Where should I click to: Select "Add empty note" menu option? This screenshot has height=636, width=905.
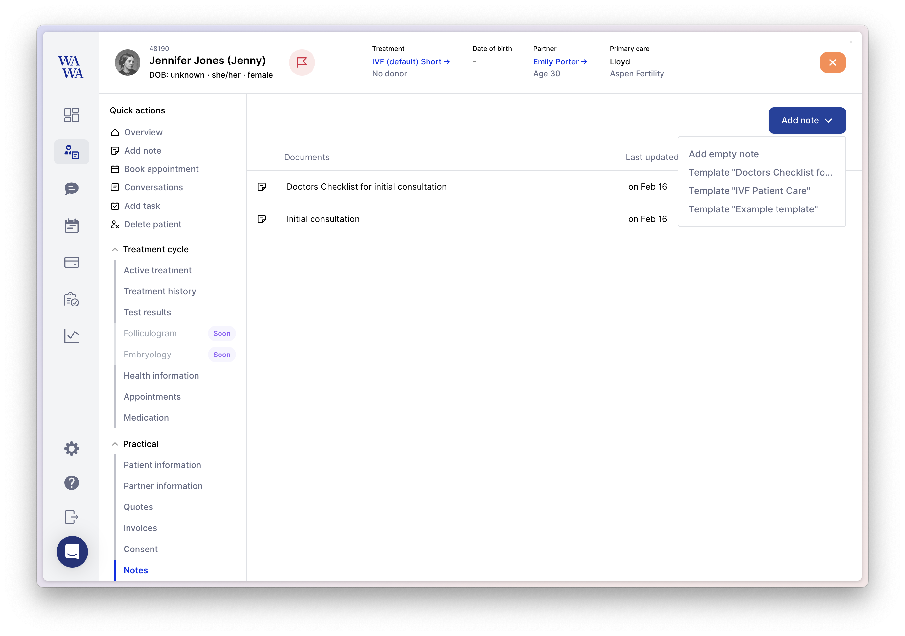724,154
